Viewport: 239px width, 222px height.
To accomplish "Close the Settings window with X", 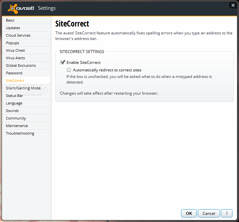I will click(x=233, y=5).
